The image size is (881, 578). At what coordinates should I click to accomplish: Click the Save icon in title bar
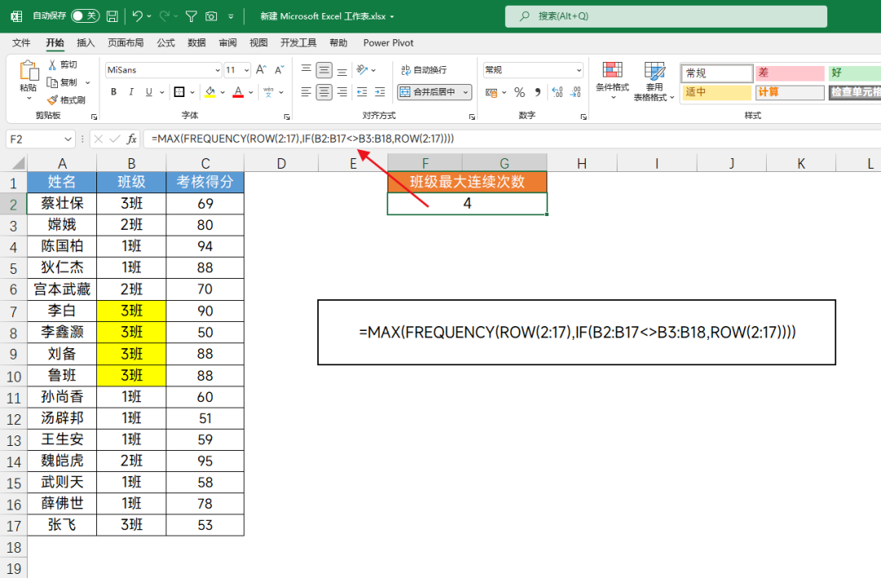112,16
